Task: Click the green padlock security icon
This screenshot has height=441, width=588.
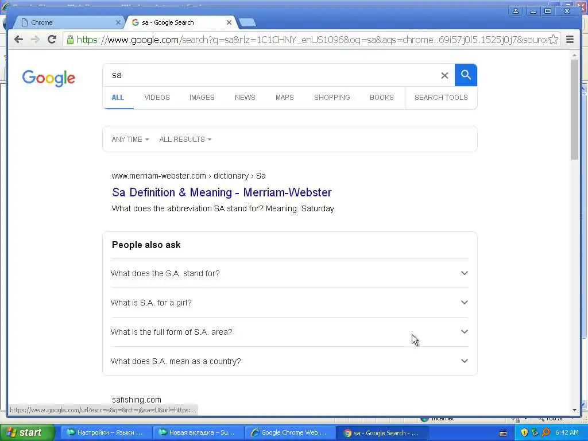Action: click(x=70, y=40)
